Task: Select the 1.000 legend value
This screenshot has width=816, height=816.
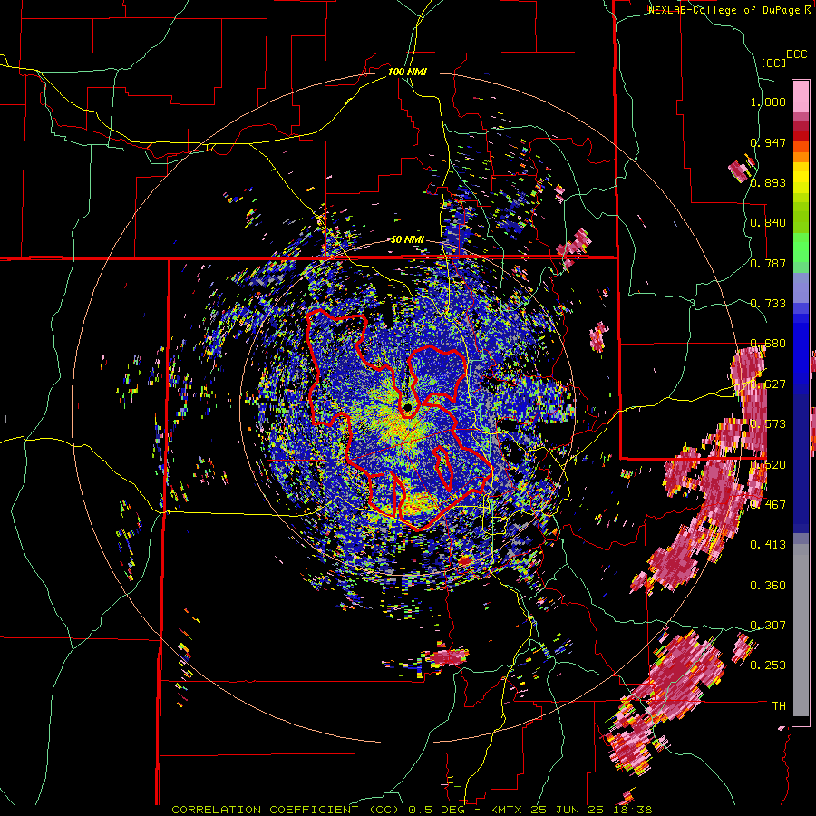Action: tap(768, 102)
